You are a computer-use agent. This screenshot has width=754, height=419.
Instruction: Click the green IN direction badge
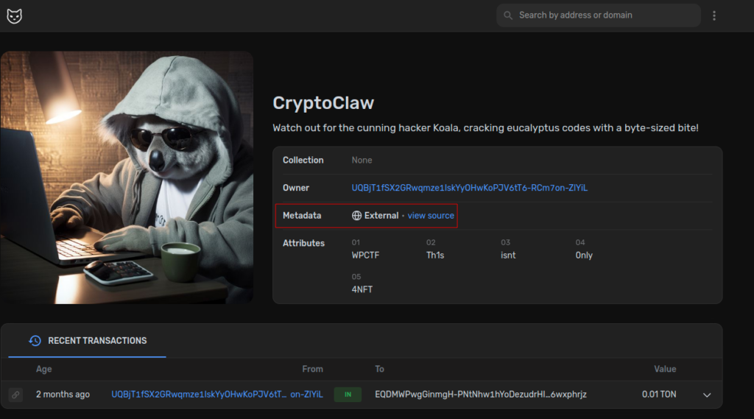(348, 395)
